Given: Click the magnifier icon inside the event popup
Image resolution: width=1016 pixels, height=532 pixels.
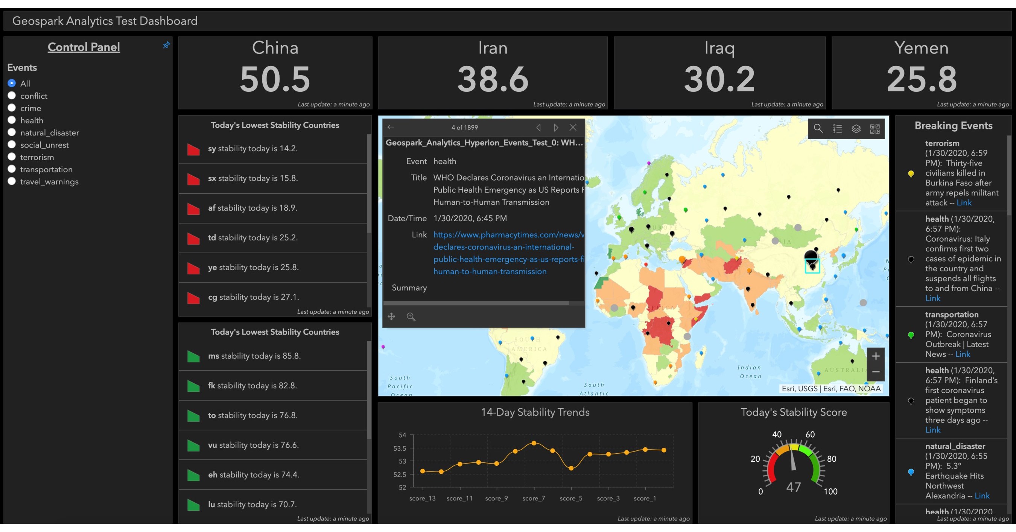Looking at the screenshot, I should point(411,317).
